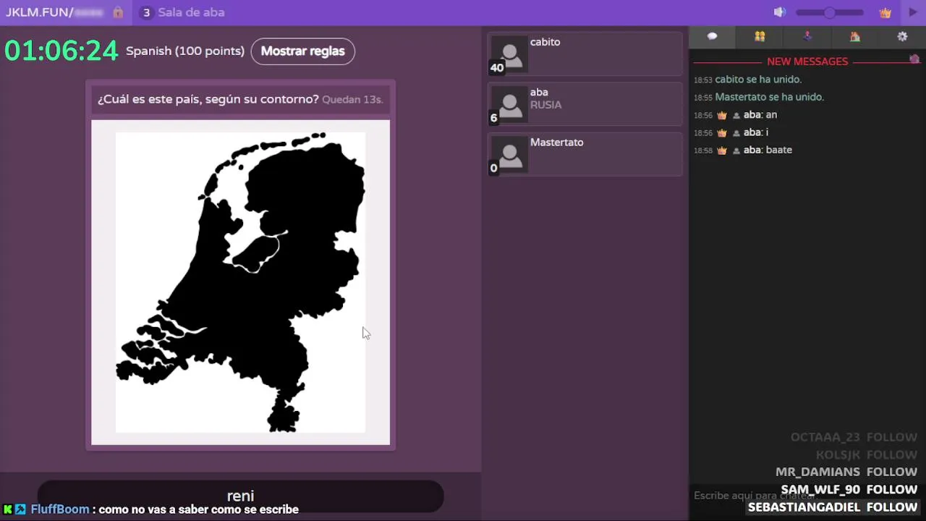Click the answer input showing "reni"

pyautogui.click(x=240, y=496)
